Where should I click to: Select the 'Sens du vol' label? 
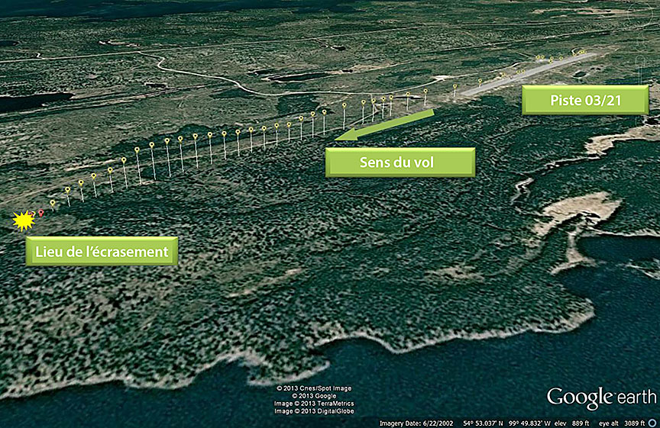400,163
